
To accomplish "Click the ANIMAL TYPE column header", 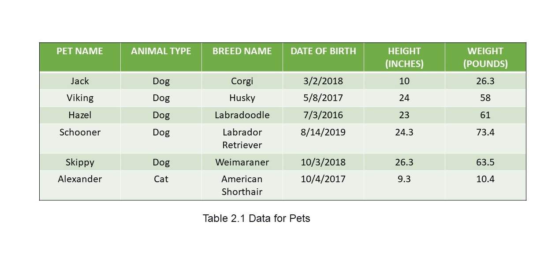I will (161, 57).
